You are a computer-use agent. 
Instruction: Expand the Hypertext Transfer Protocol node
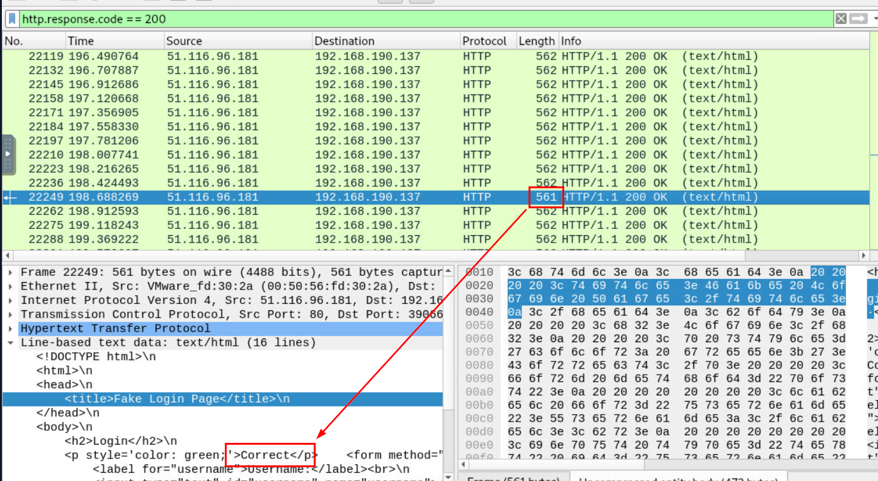coord(11,328)
